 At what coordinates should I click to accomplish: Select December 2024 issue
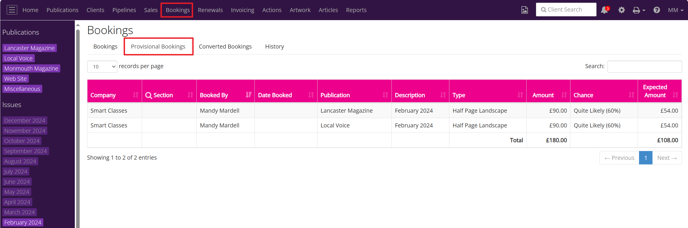tap(25, 120)
